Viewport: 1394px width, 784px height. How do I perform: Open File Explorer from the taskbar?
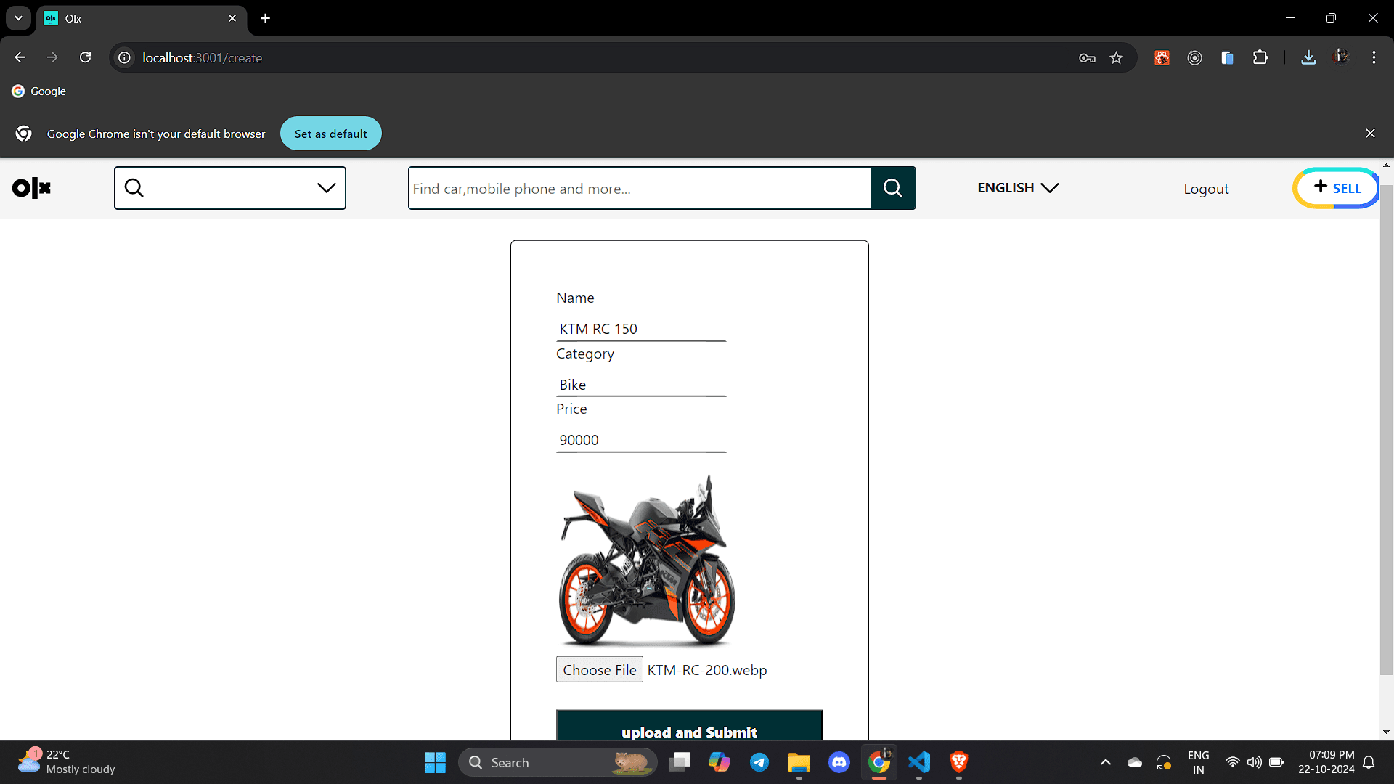799,762
